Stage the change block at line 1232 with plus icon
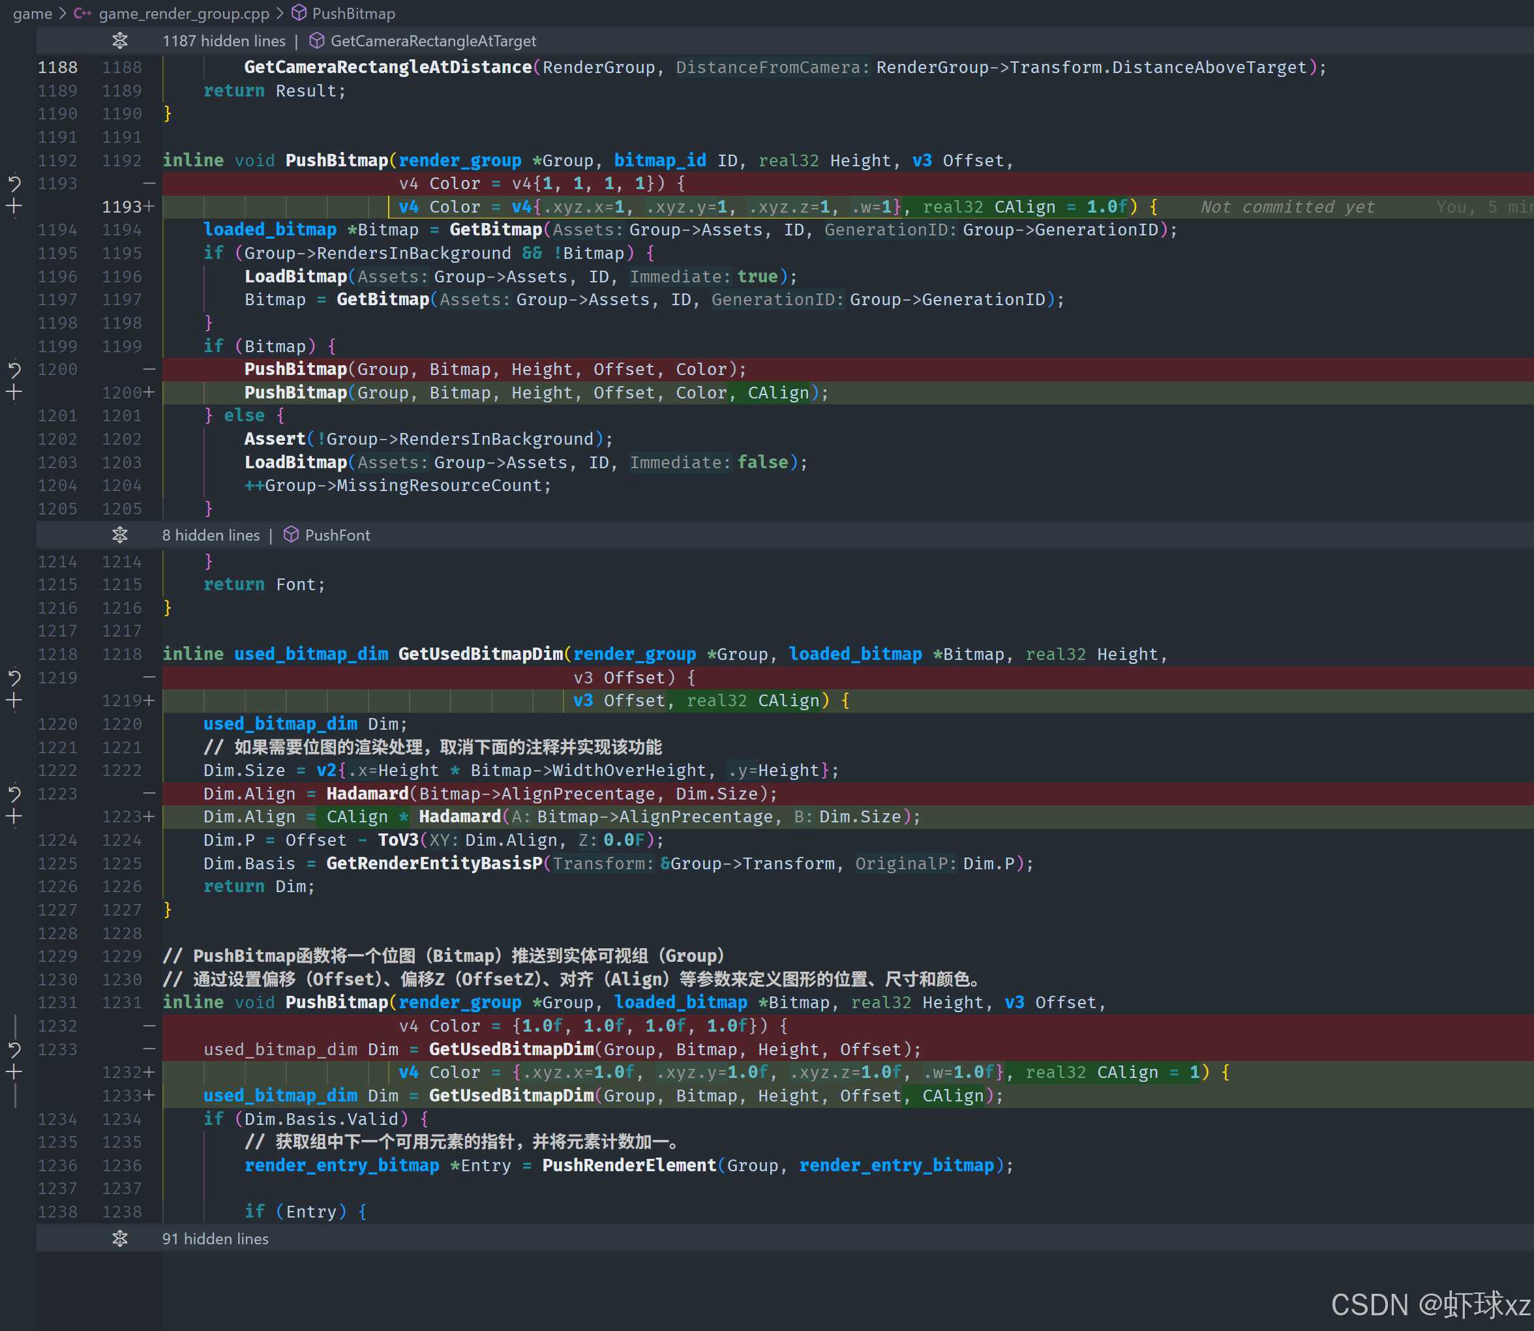 tap(14, 1072)
